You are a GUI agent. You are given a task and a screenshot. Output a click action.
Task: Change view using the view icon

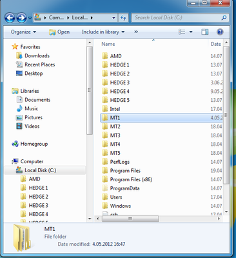pyautogui.click(x=182, y=32)
